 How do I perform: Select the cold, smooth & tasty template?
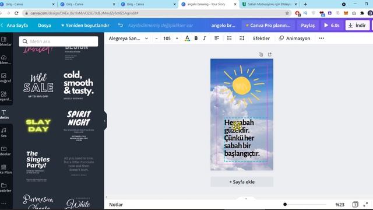point(79,85)
